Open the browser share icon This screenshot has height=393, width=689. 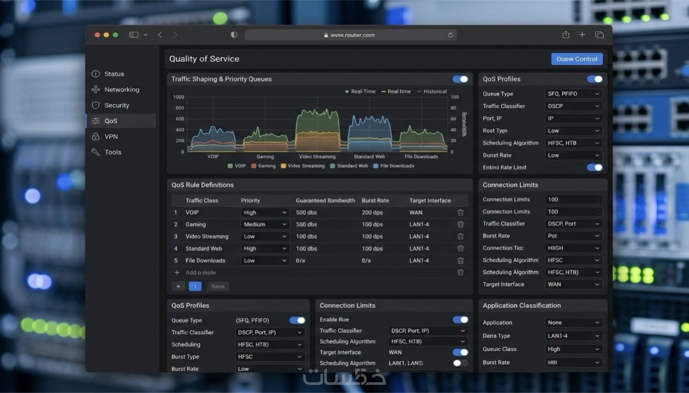[x=566, y=35]
